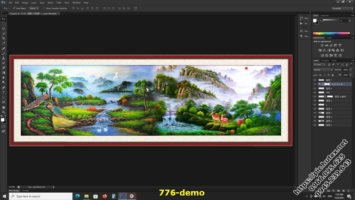Select the Hand tool
This screenshot has width=355, height=200.
4,107
